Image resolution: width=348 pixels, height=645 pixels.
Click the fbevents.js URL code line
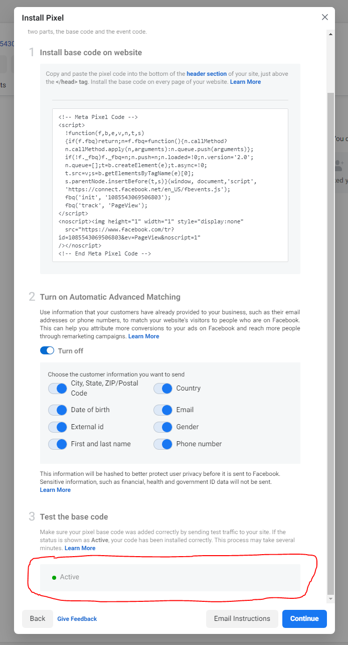(x=147, y=189)
